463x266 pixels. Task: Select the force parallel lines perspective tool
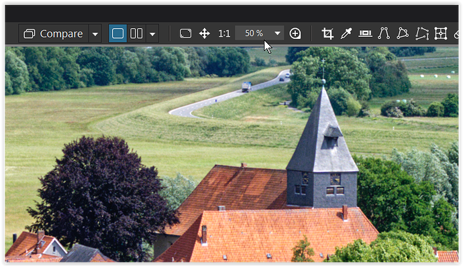coord(384,34)
